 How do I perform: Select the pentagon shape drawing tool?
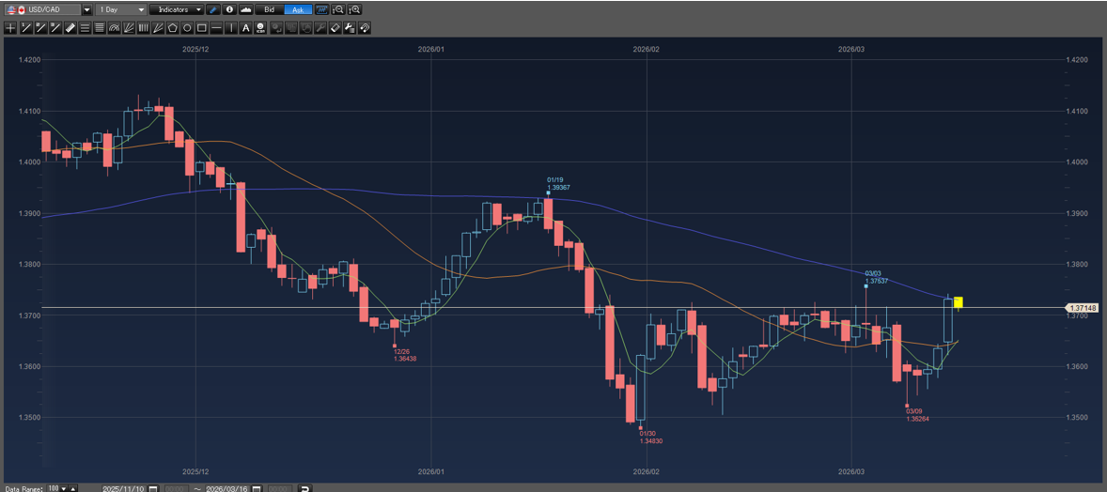pos(172,28)
